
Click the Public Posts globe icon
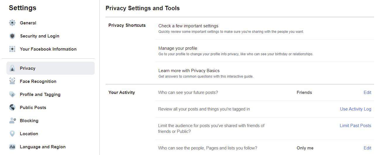[12, 108]
